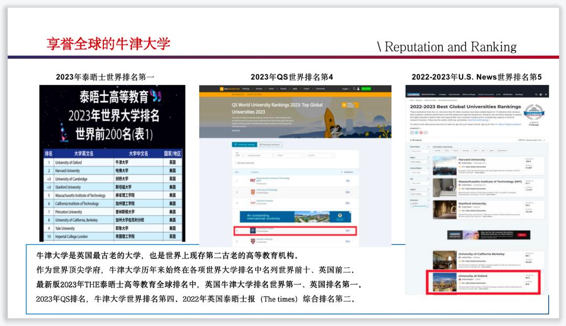Open the Harvard University photo thumbnail
The image size is (566, 326).
[445, 165]
